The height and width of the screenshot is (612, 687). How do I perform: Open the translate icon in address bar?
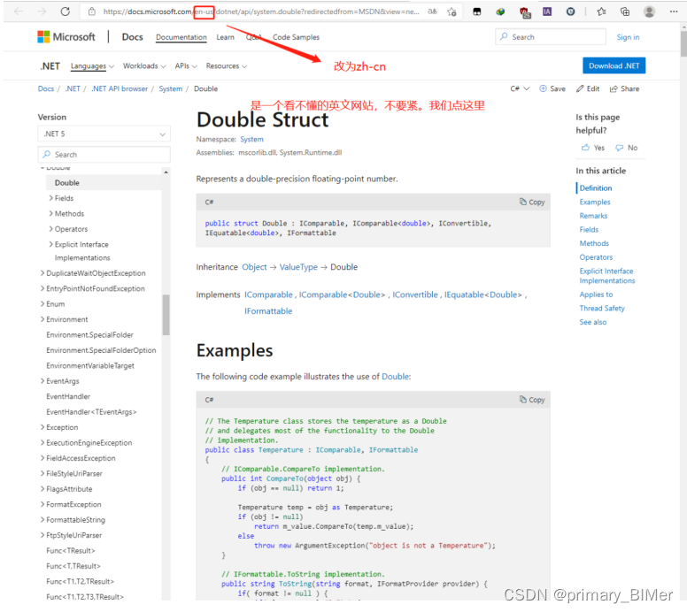432,11
